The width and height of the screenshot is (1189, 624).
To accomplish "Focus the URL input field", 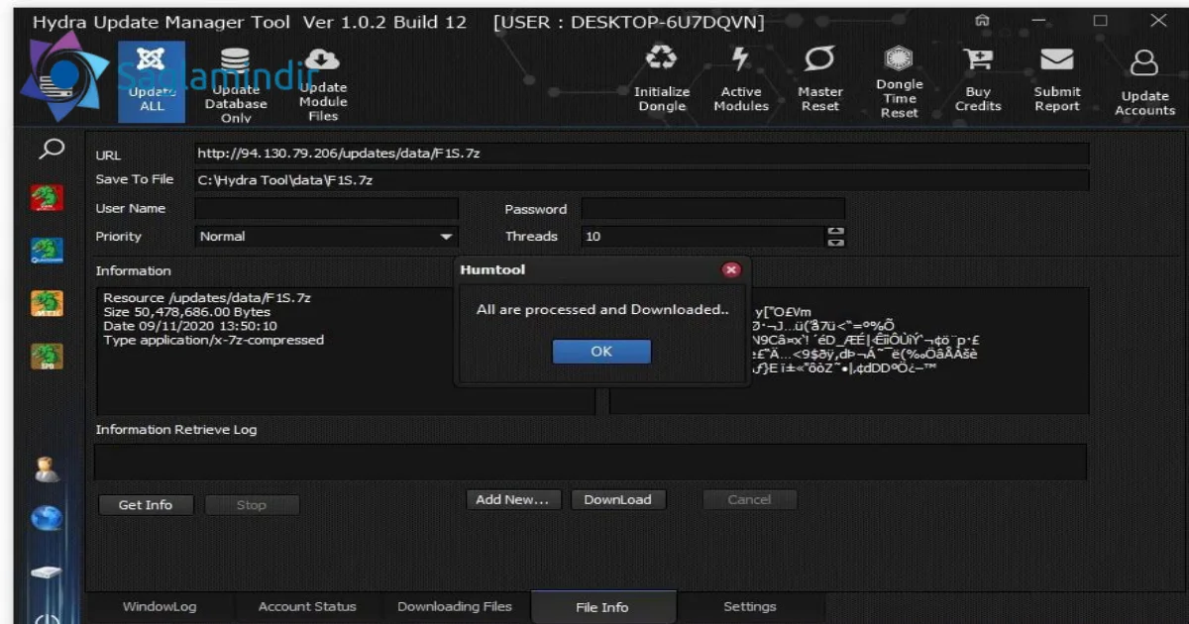I will click(x=642, y=154).
